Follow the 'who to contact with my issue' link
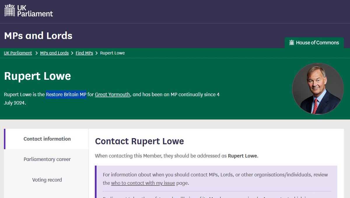This screenshot has height=198, width=350. click(143, 183)
